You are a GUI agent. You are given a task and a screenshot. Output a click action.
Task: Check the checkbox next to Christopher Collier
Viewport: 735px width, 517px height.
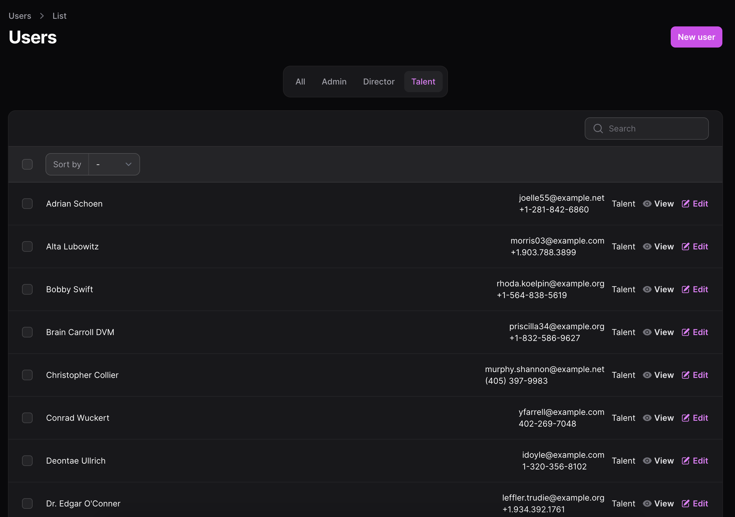click(28, 375)
